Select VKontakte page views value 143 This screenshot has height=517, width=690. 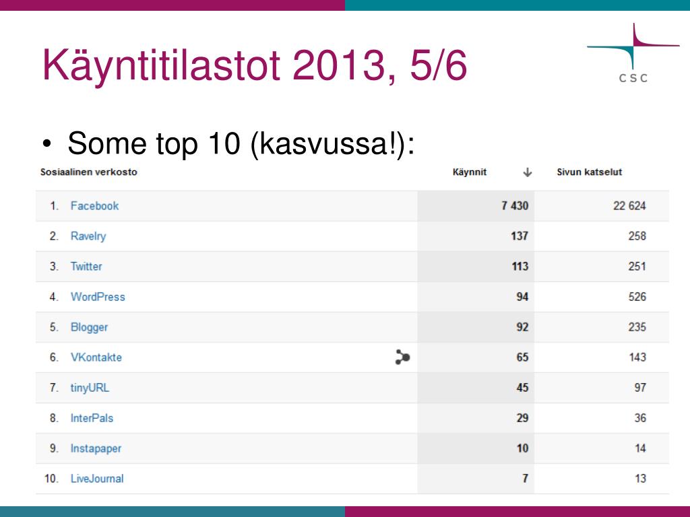coord(637,357)
